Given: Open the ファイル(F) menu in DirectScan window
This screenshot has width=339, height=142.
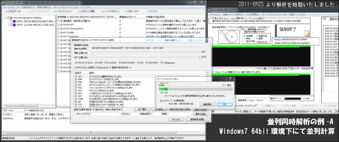Looking at the screenshot, I should (x=8, y=7).
